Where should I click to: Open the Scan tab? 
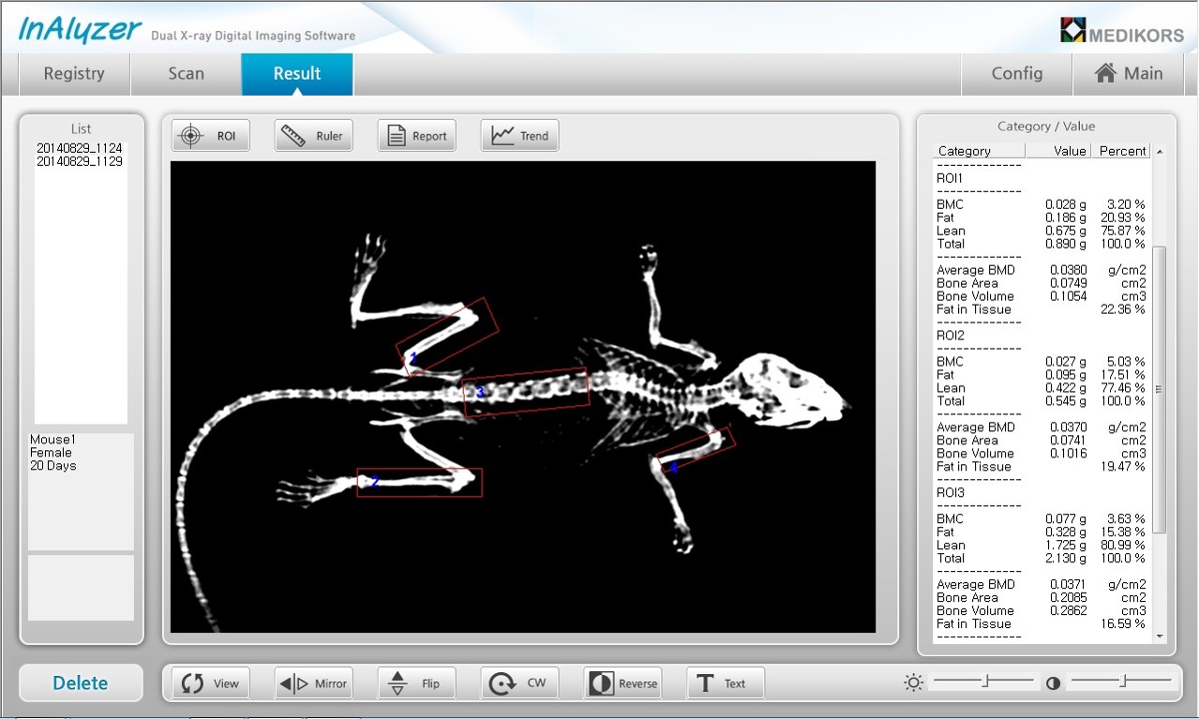186,74
